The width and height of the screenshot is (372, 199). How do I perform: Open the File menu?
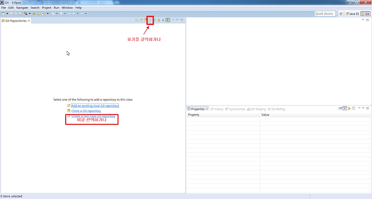pyautogui.click(x=4, y=8)
